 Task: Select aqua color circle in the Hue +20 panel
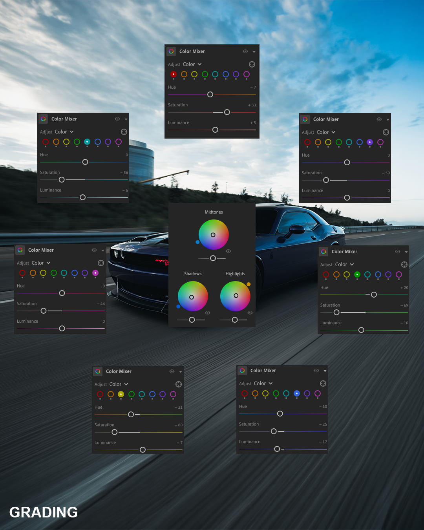coord(367,275)
